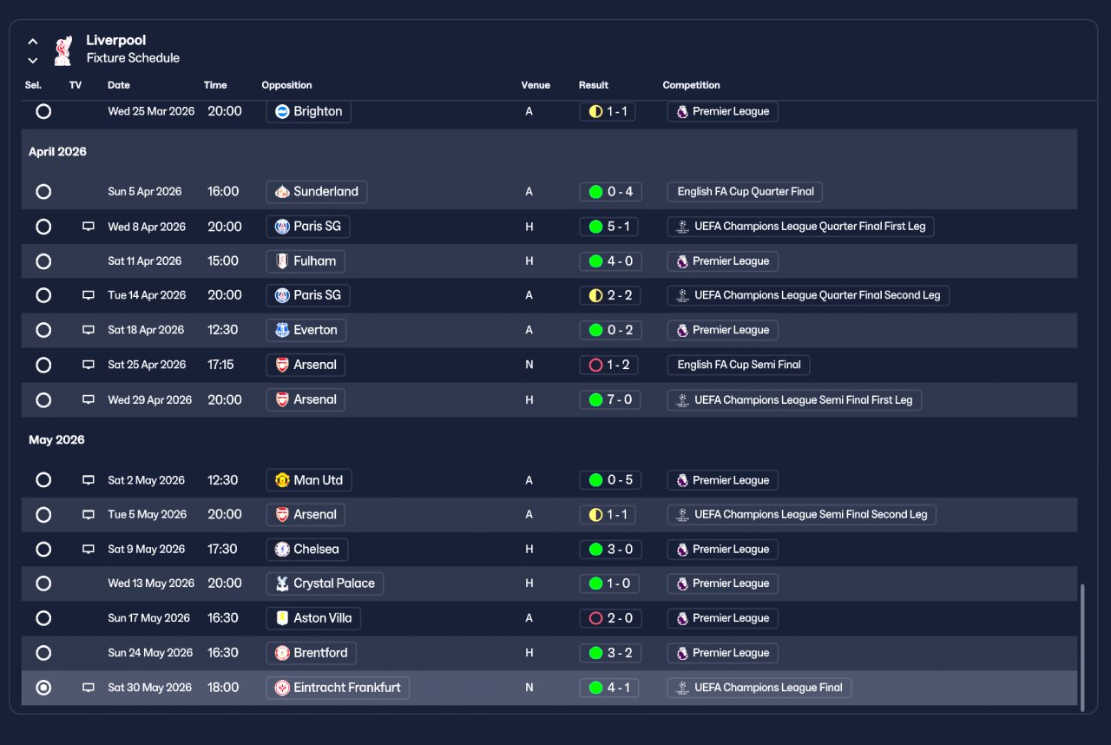Click the down chevron beside Liverpool
This screenshot has height=745, width=1111.
click(x=33, y=60)
